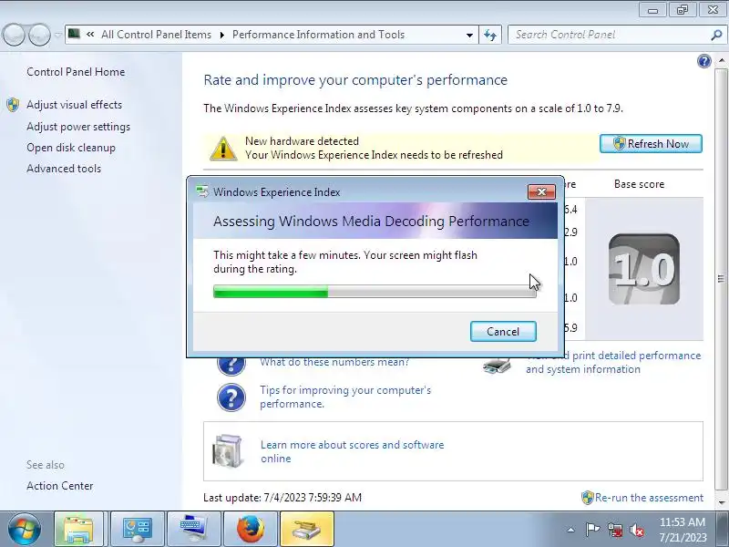Open Action Center flag tray icon
Image resolution: width=729 pixels, height=547 pixels.
[x=591, y=530]
